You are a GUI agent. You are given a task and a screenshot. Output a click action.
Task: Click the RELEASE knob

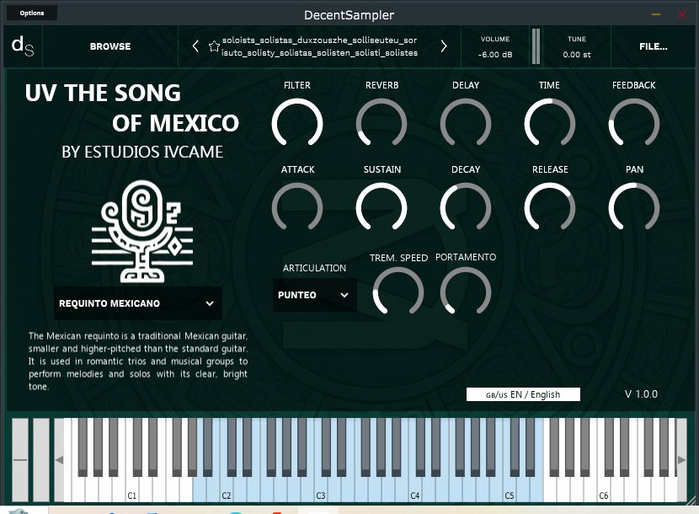click(x=550, y=208)
